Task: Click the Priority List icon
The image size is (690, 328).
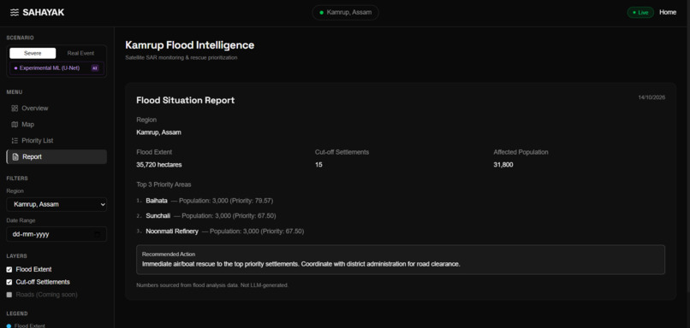Action: pyautogui.click(x=15, y=140)
